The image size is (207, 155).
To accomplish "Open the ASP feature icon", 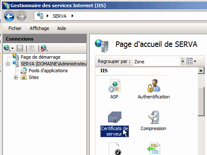I will [114, 89].
